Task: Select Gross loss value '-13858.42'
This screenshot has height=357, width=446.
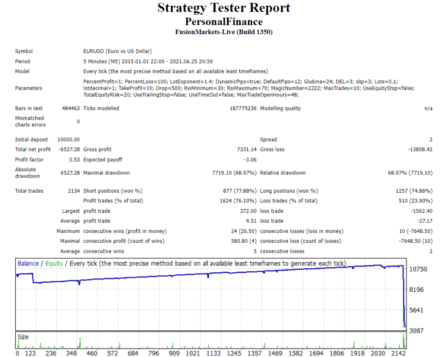Action: (x=420, y=149)
